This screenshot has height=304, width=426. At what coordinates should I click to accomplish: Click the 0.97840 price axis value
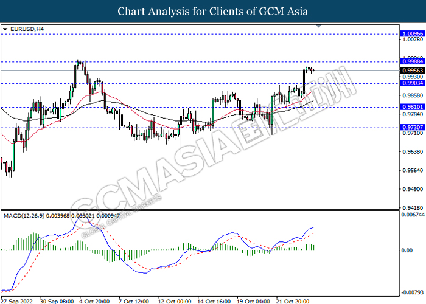[x=413, y=114]
